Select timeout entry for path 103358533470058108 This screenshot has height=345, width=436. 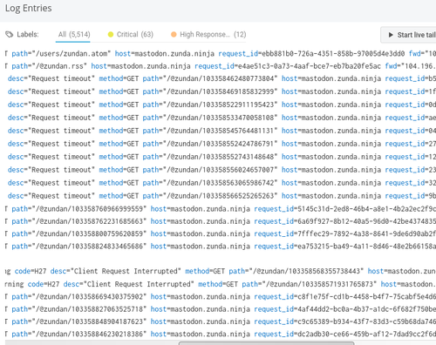click(x=221, y=118)
